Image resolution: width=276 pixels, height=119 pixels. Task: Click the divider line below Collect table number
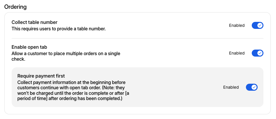[x=137, y=38]
